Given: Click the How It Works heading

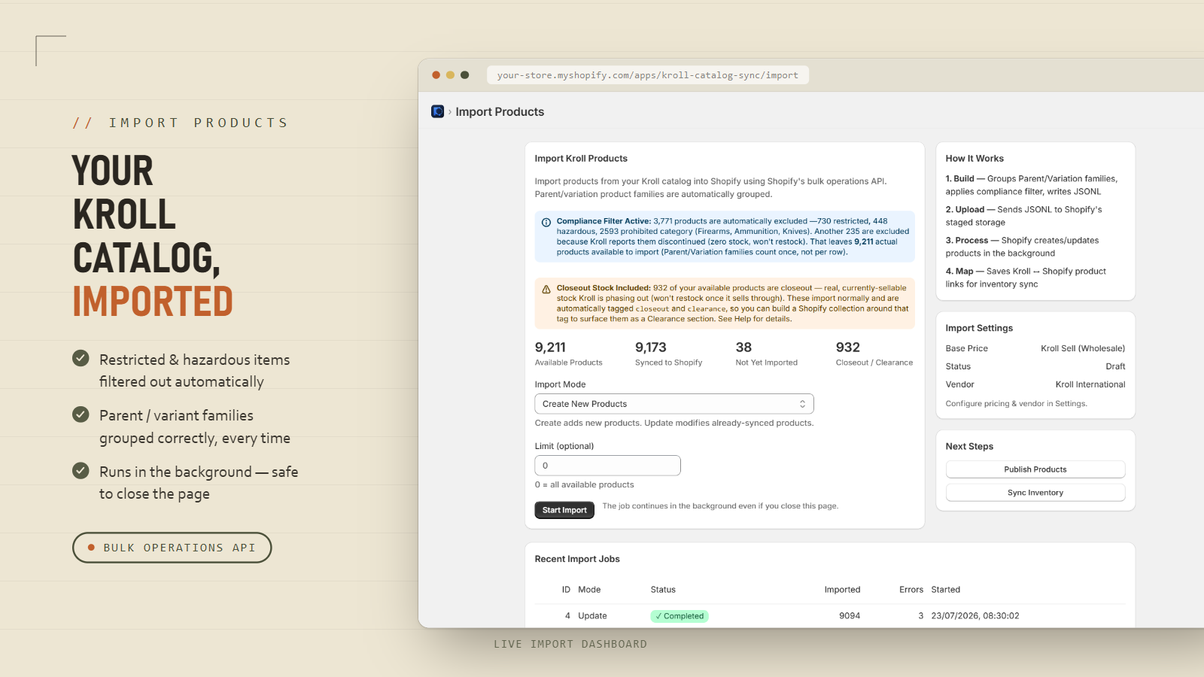Looking at the screenshot, I should 974,159.
